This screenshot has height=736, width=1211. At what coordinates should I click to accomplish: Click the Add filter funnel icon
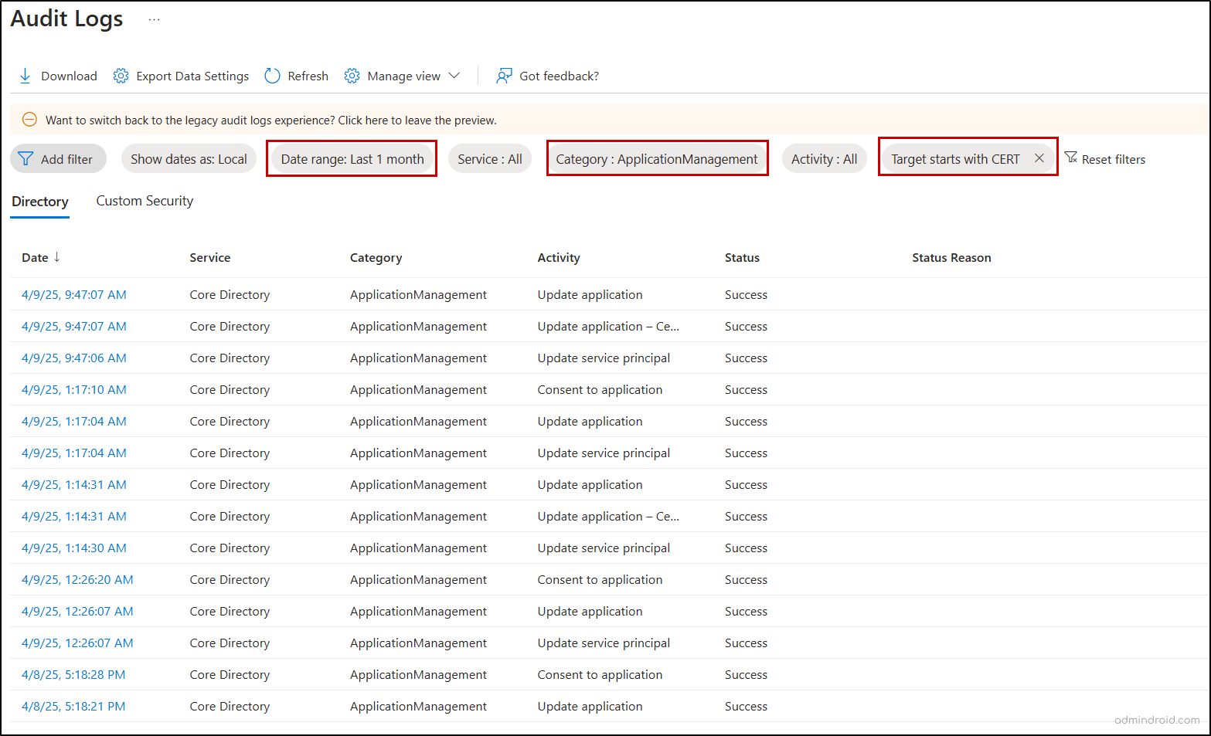coord(26,158)
